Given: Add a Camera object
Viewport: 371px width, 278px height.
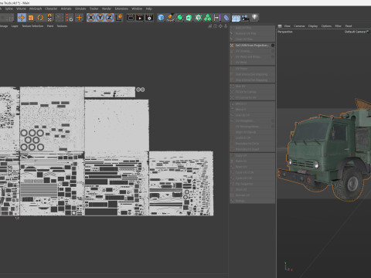Looking at the screenshot, I should click(245, 18).
